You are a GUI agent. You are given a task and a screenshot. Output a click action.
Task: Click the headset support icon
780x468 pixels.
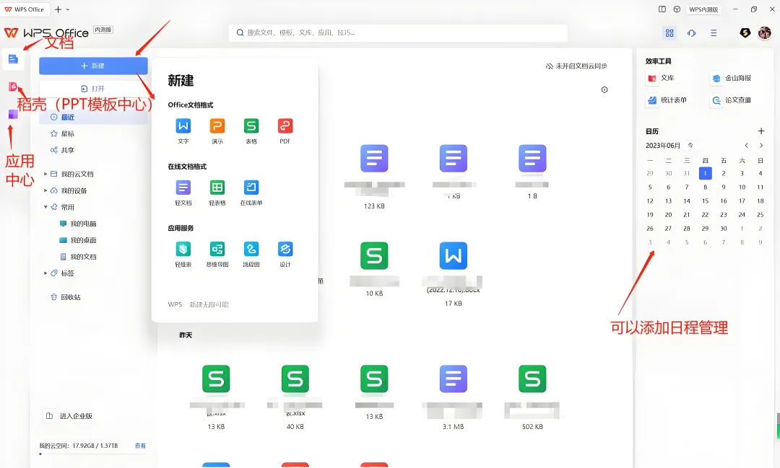[691, 32]
